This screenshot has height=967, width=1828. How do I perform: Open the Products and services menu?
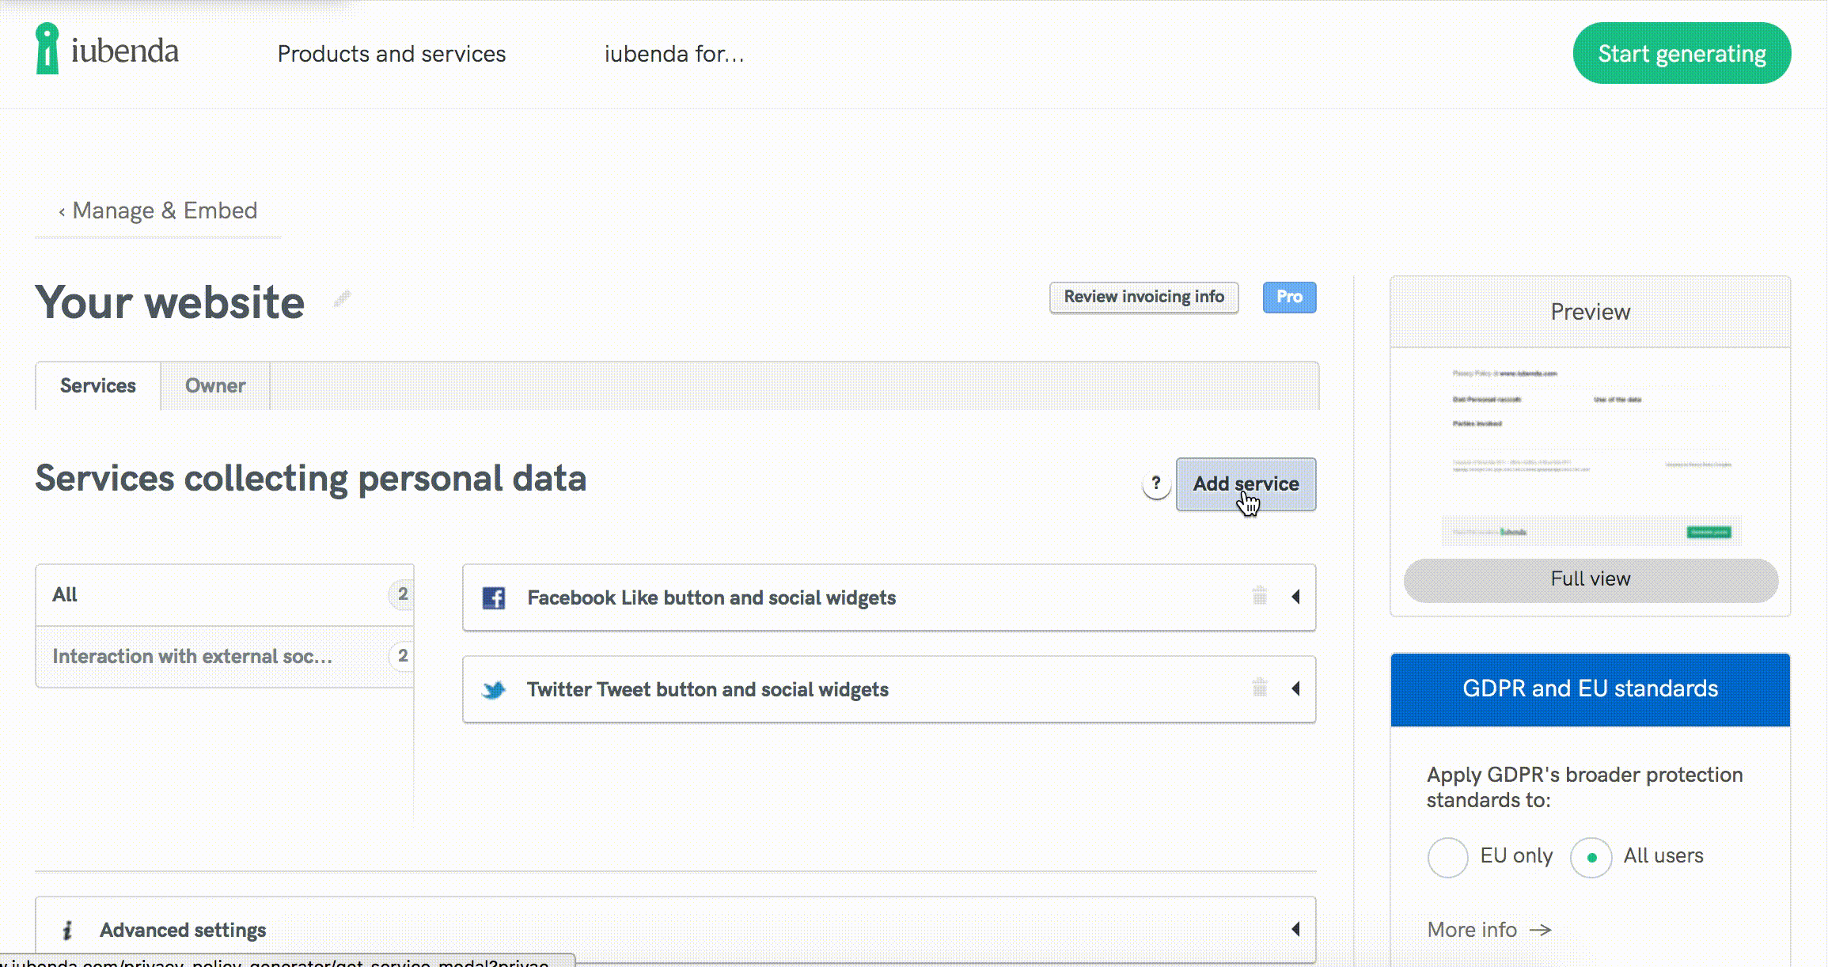(x=391, y=54)
